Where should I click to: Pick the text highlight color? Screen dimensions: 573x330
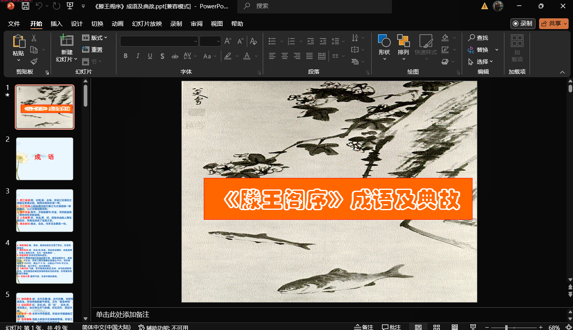click(228, 56)
